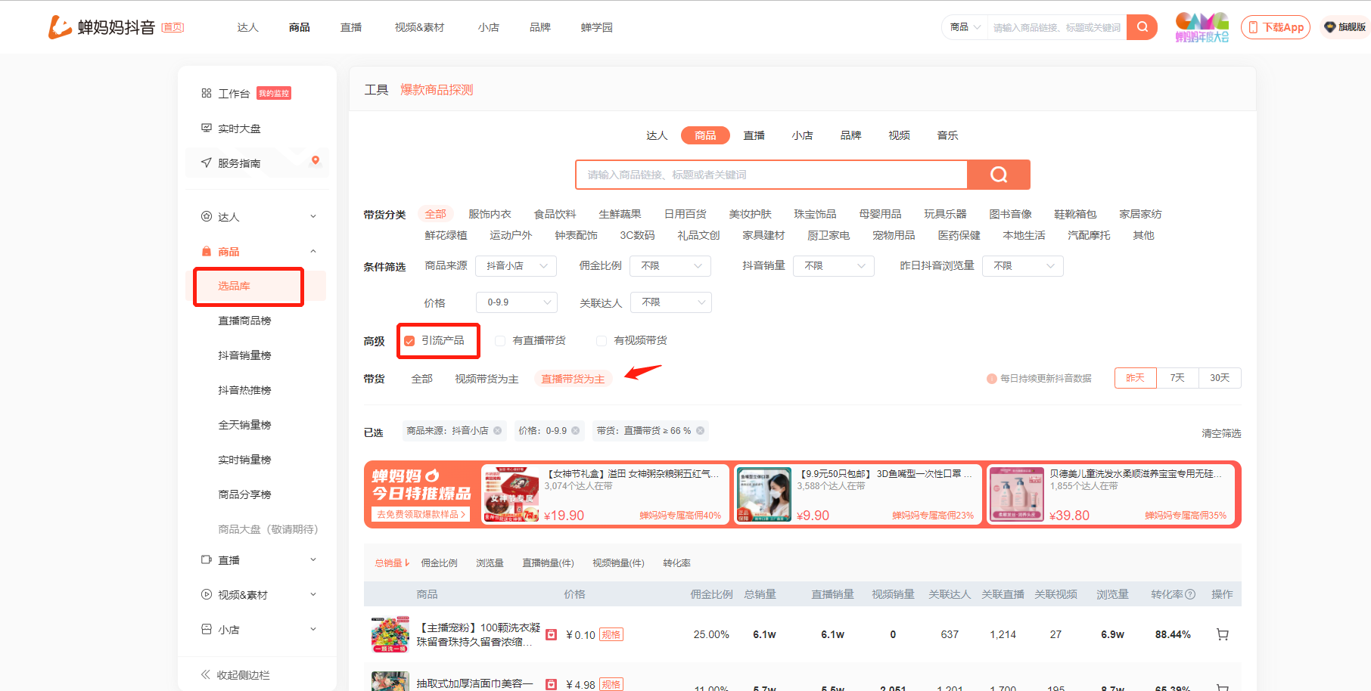Expand the 达人 sidebar section chevron

(313, 217)
